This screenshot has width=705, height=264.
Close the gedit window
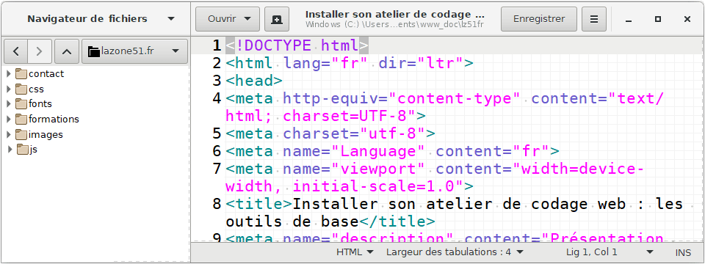click(x=687, y=19)
